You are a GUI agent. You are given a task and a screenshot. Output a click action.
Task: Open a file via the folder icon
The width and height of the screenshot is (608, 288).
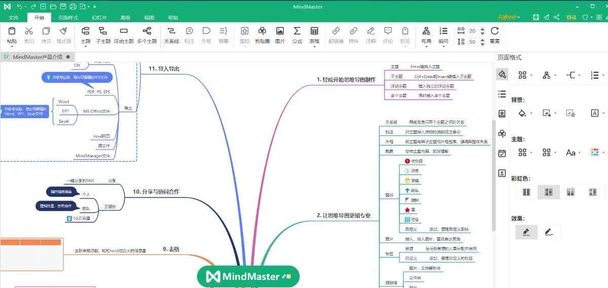tap(53, 7)
